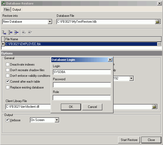163x145 pixels.
Task: Browse for Client Library File with folder icon
Action: point(154,107)
